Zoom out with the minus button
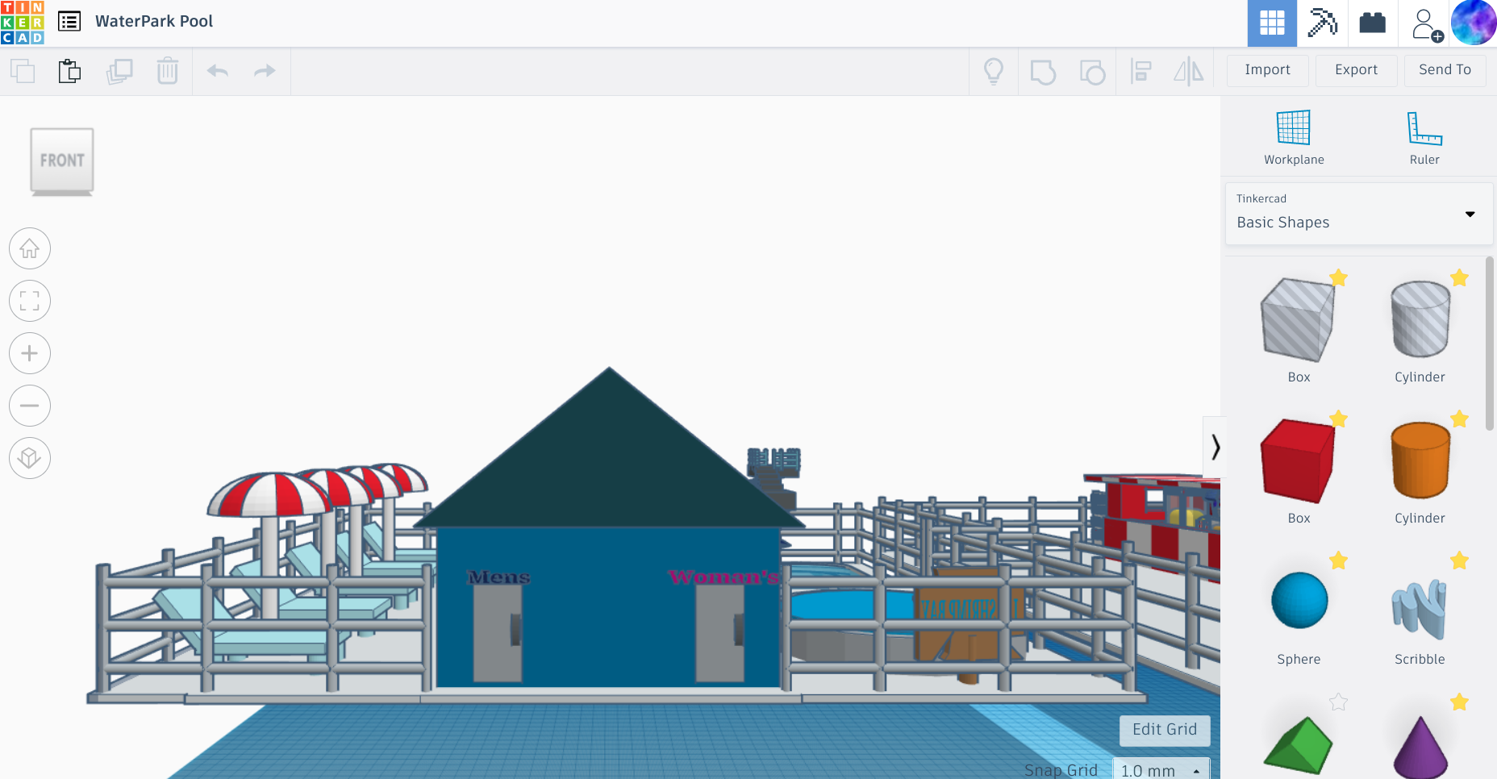This screenshot has height=779, width=1497. click(30, 406)
